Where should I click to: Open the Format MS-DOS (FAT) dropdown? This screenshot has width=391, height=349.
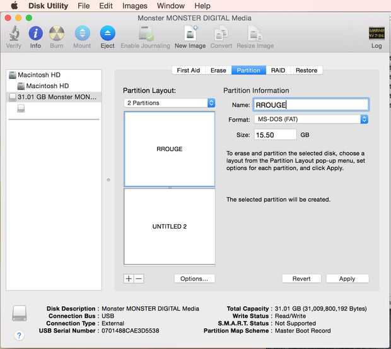coord(311,119)
